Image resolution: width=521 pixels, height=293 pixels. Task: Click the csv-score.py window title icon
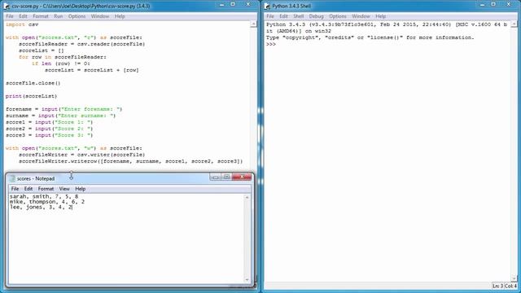tap(7, 6)
